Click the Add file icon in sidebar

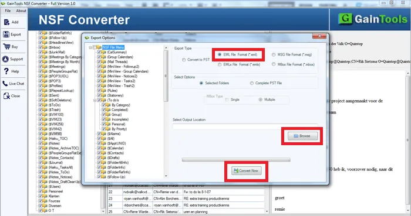click(6, 22)
